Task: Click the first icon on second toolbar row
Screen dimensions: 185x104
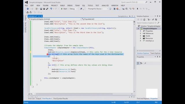Action: tap(28, 12)
